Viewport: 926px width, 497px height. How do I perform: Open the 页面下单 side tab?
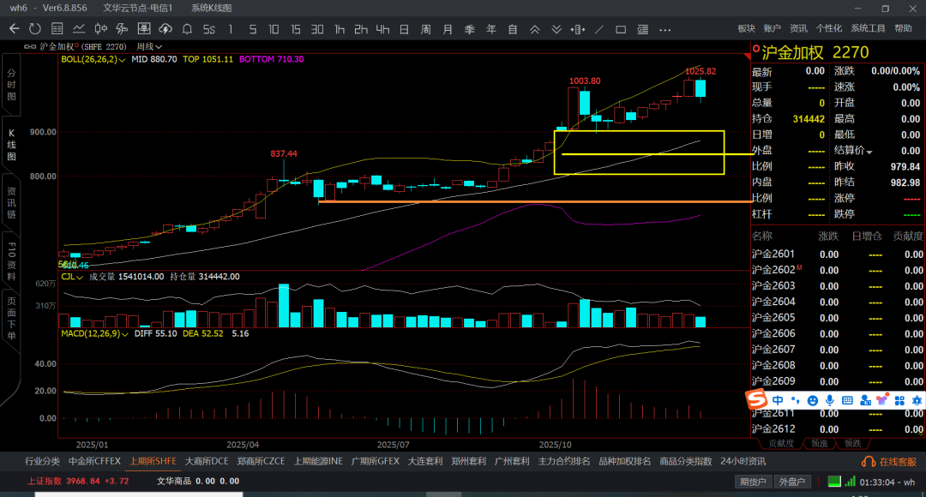pos(11,319)
